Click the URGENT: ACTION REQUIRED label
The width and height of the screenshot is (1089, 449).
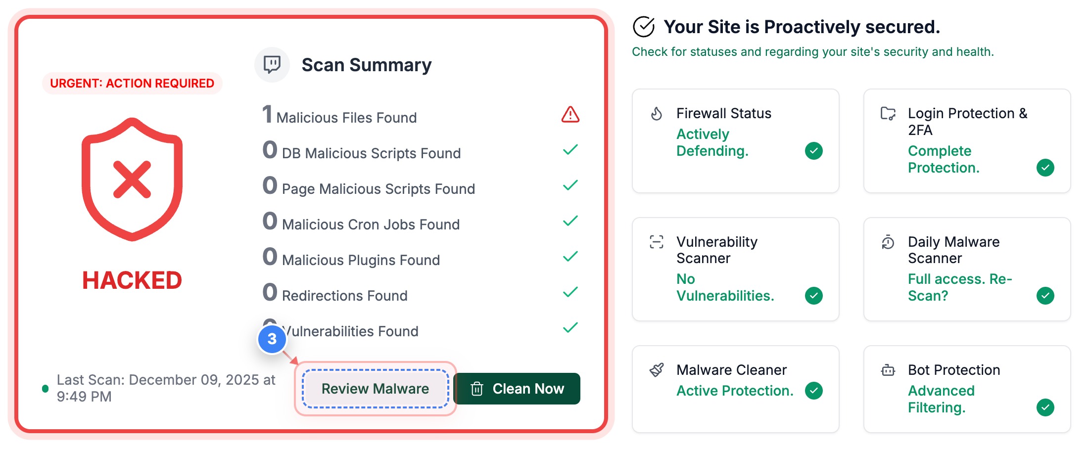click(x=132, y=83)
